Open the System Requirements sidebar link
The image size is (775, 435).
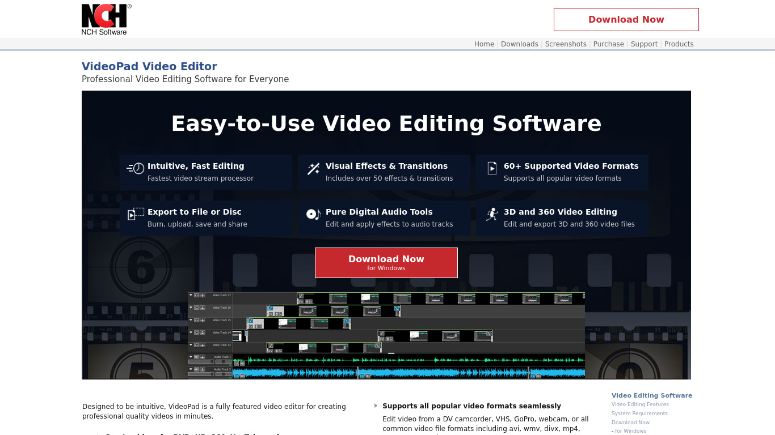pos(639,413)
